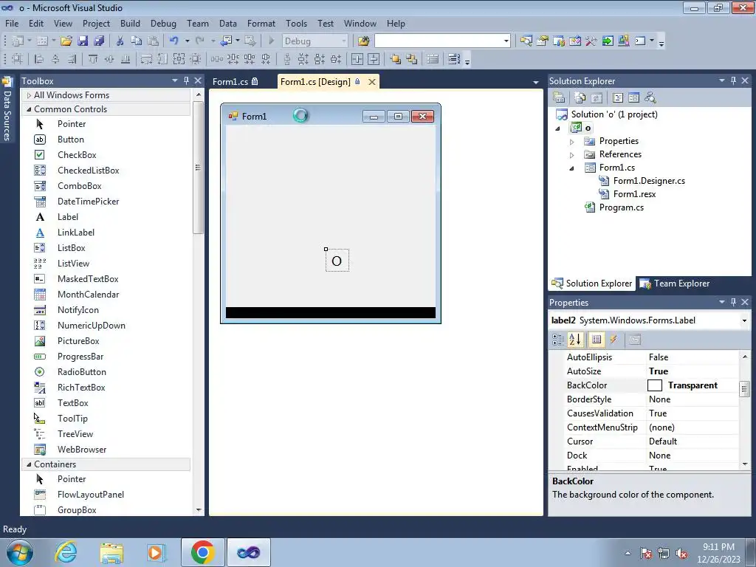This screenshot has height=567, width=756.
Task: Click View Designer icon in Solution Explorer
Action: [633, 98]
